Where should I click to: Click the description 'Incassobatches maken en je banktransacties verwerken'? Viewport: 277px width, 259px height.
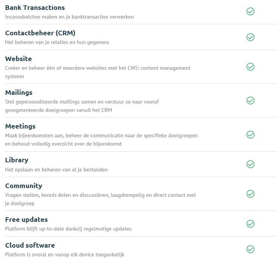(69, 17)
